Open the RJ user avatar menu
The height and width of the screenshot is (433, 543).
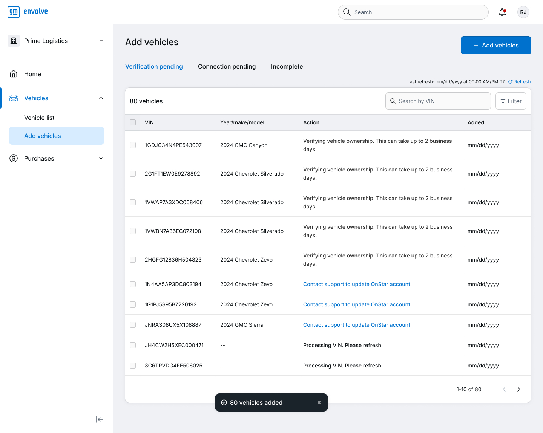click(523, 12)
